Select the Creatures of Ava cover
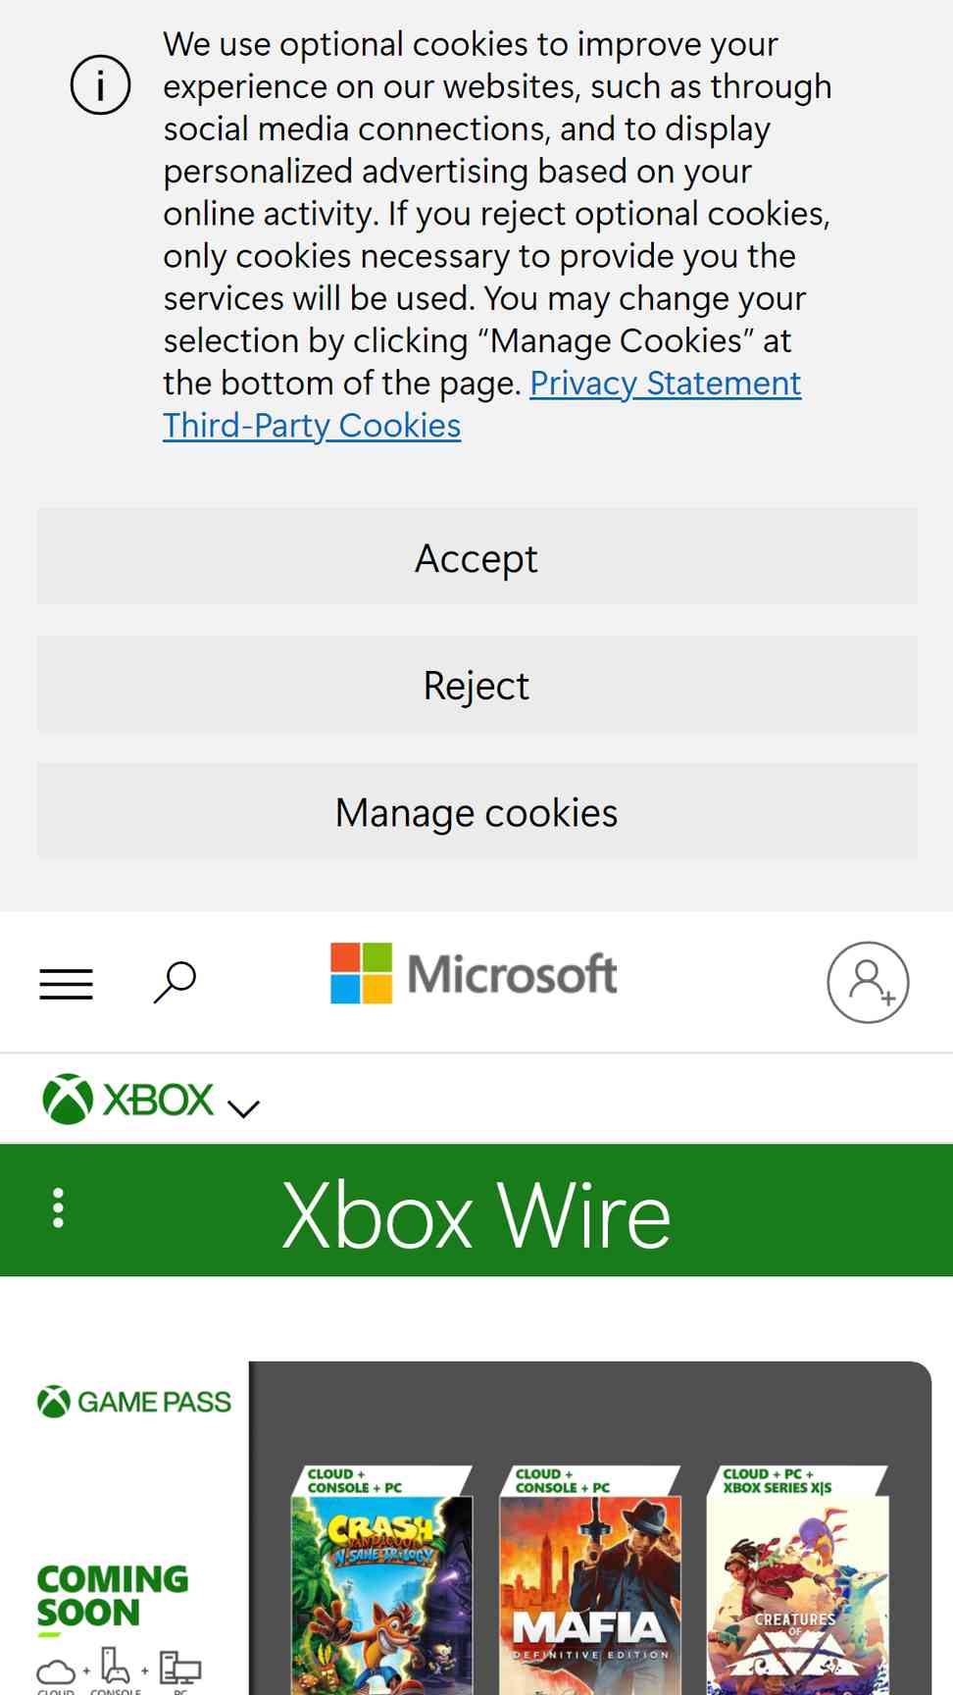Image resolution: width=953 pixels, height=1695 pixels. pyautogui.click(x=797, y=1580)
